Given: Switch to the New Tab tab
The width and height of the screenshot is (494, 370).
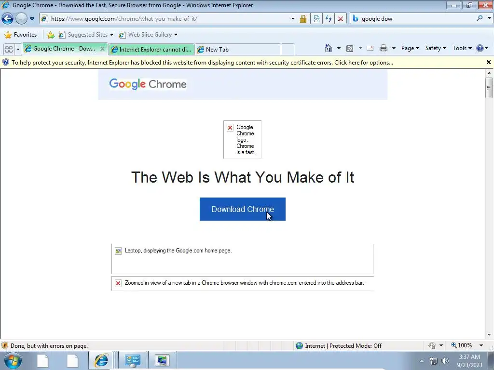Looking at the screenshot, I should (x=238, y=50).
